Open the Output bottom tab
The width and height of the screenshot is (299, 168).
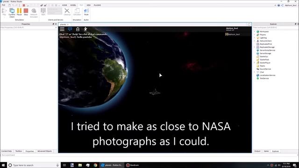pos(257,151)
